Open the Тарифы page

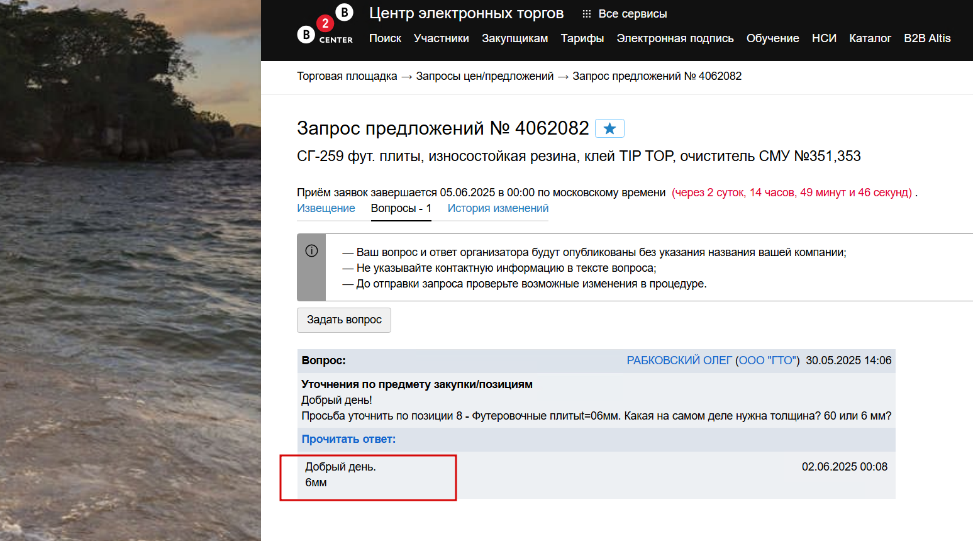(582, 38)
